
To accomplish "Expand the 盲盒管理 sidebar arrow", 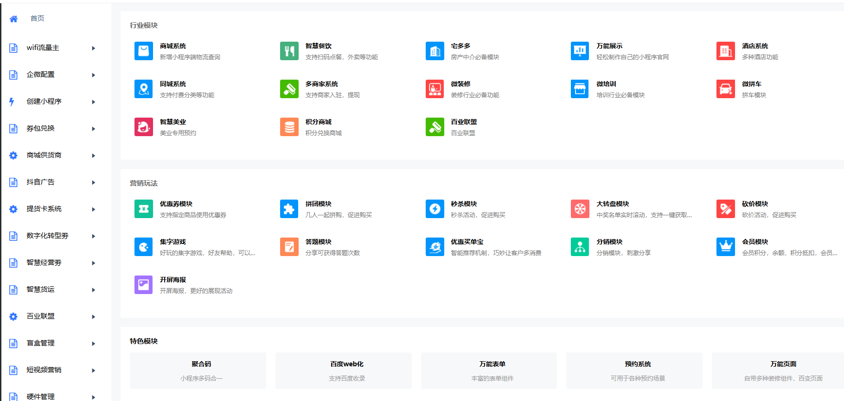I will pos(94,344).
